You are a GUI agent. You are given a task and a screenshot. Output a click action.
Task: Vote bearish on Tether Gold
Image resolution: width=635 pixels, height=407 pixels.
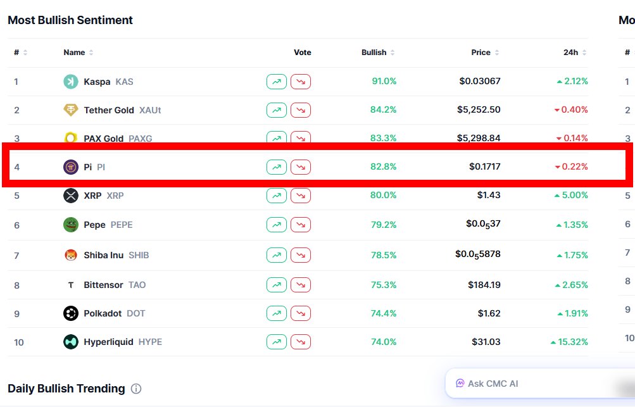(301, 110)
